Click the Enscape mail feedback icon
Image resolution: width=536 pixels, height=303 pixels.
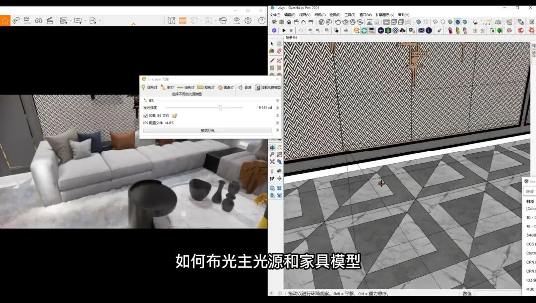click(x=421, y=30)
